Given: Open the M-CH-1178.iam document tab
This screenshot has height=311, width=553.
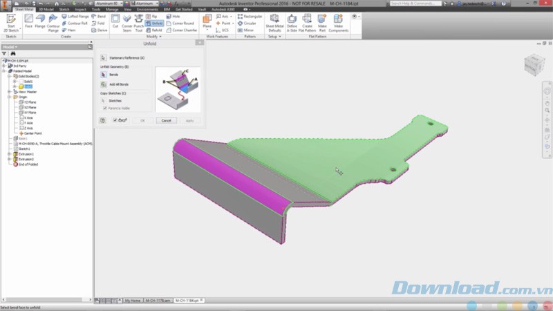Looking at the screenshot, I should coord(158,301).
